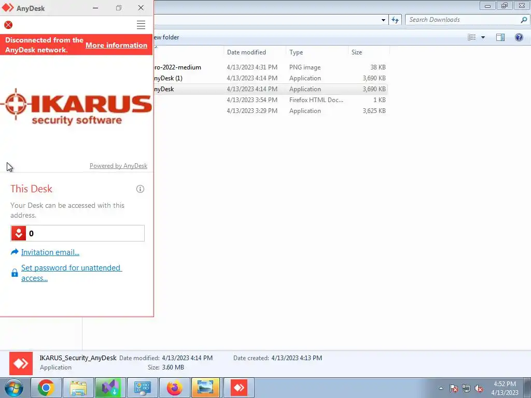Click the This Desk address field

[78, 233]
